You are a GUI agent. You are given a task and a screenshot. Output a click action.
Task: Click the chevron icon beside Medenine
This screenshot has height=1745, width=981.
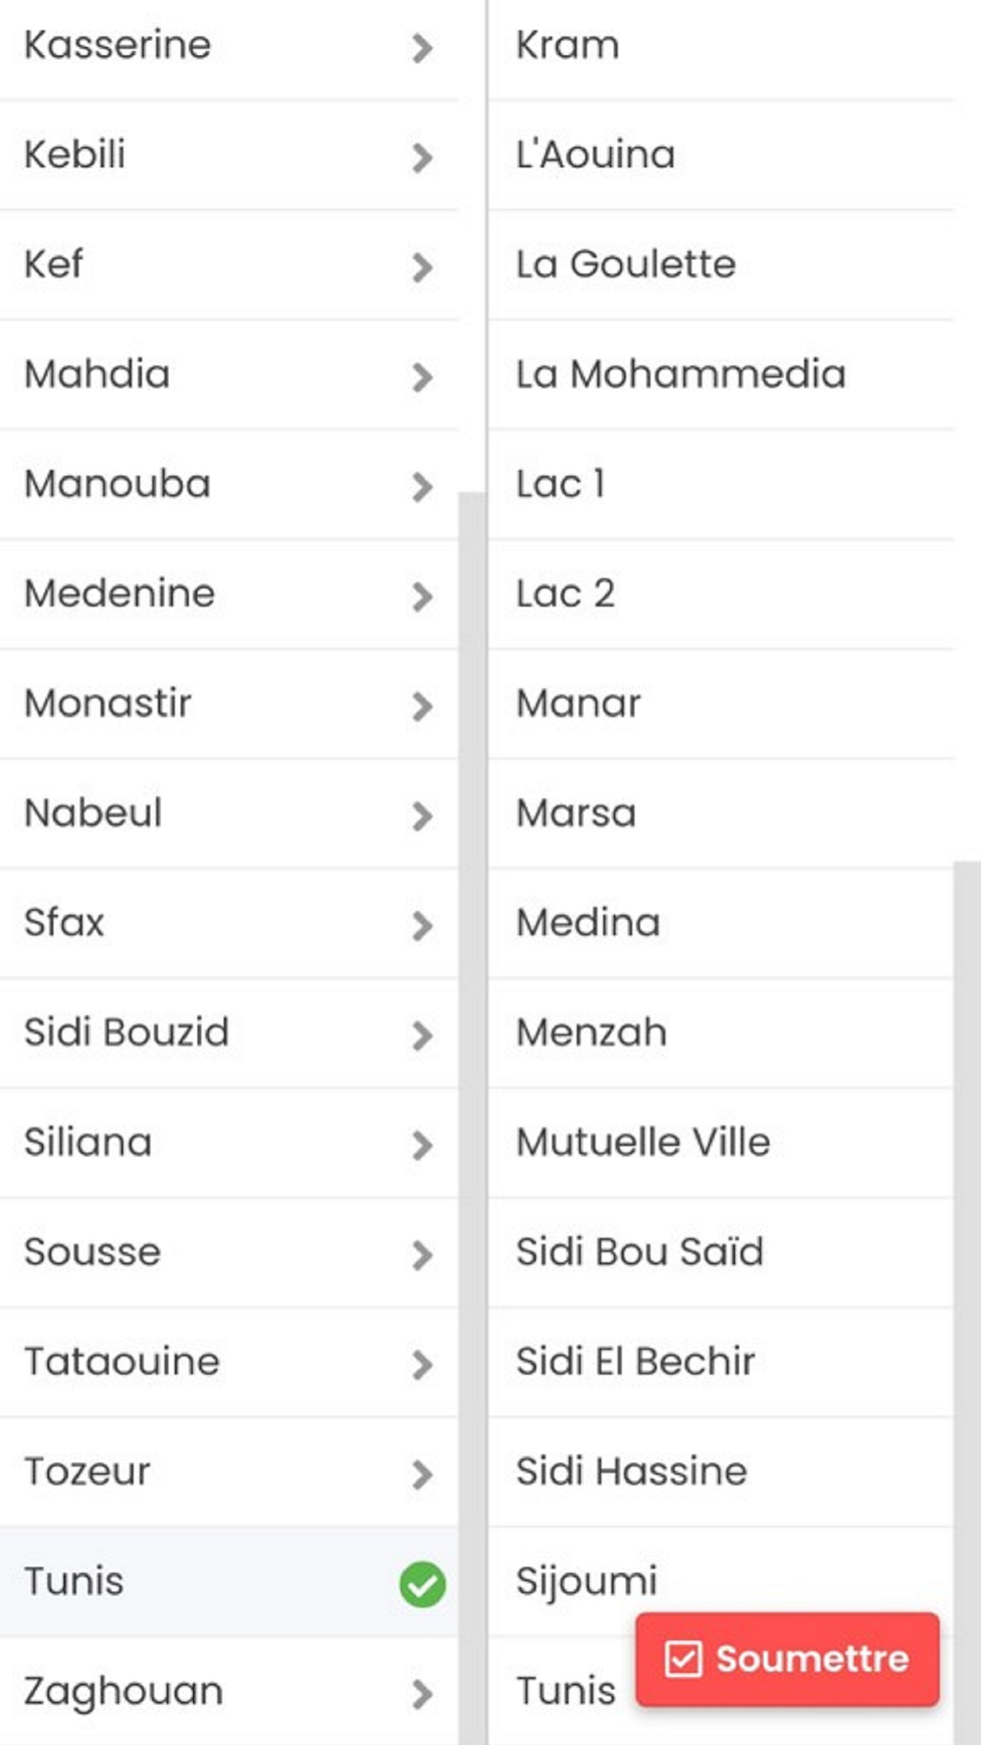(x=423, y=597)
